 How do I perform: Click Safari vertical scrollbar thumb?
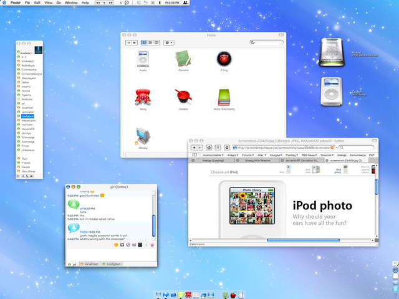[x=377, y=187]
